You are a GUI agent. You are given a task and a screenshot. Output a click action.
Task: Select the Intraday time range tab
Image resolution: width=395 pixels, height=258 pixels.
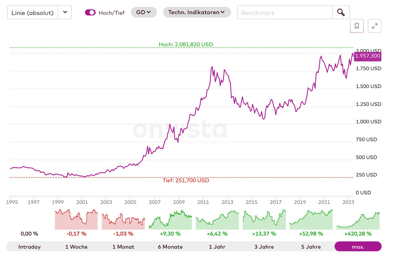(x=29, y=247)
